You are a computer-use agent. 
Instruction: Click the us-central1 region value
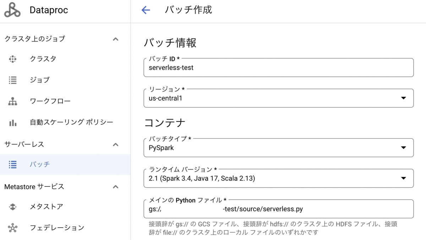click(x=165, y=98)
